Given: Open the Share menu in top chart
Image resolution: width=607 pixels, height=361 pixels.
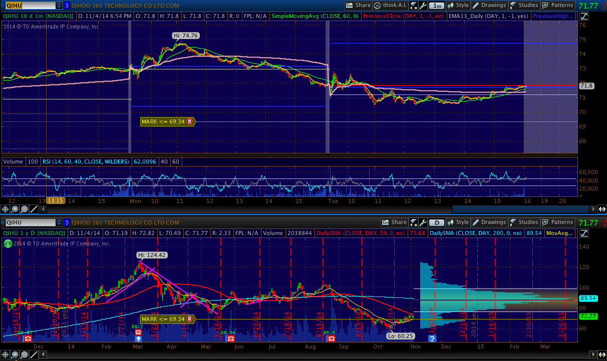Looking at the screenshot, I should 358,5.
